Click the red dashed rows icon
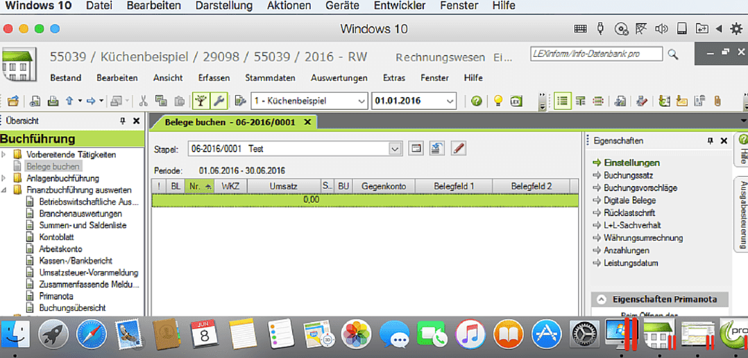The height and width of the screenshot is (358, 748). click(x=597, y=101)
